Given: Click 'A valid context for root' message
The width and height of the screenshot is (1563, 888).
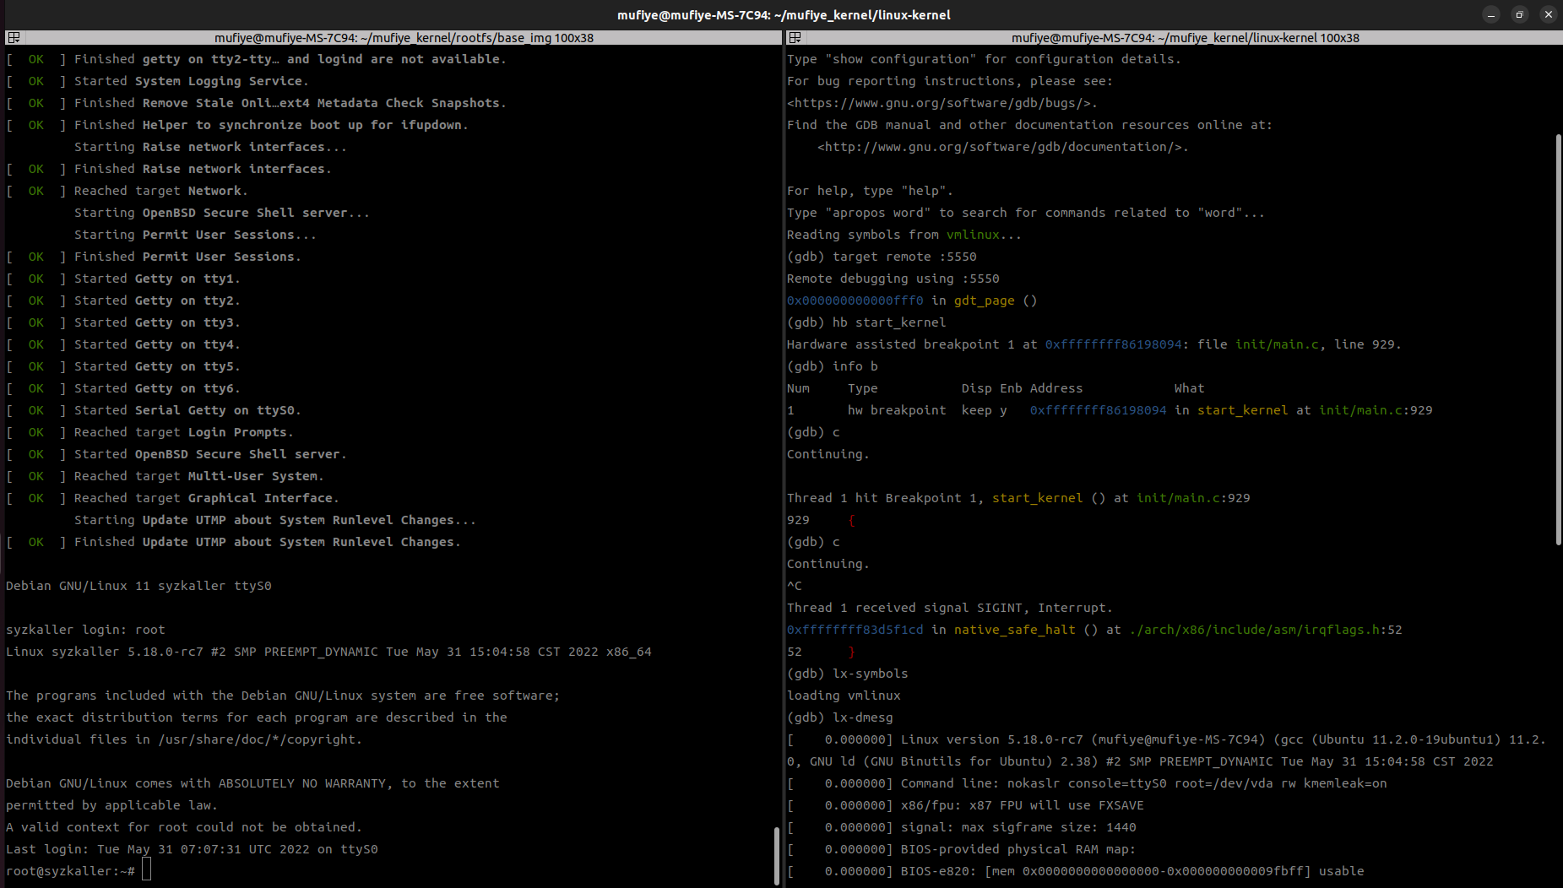Looking at the screenshot, I should [184, 827].
